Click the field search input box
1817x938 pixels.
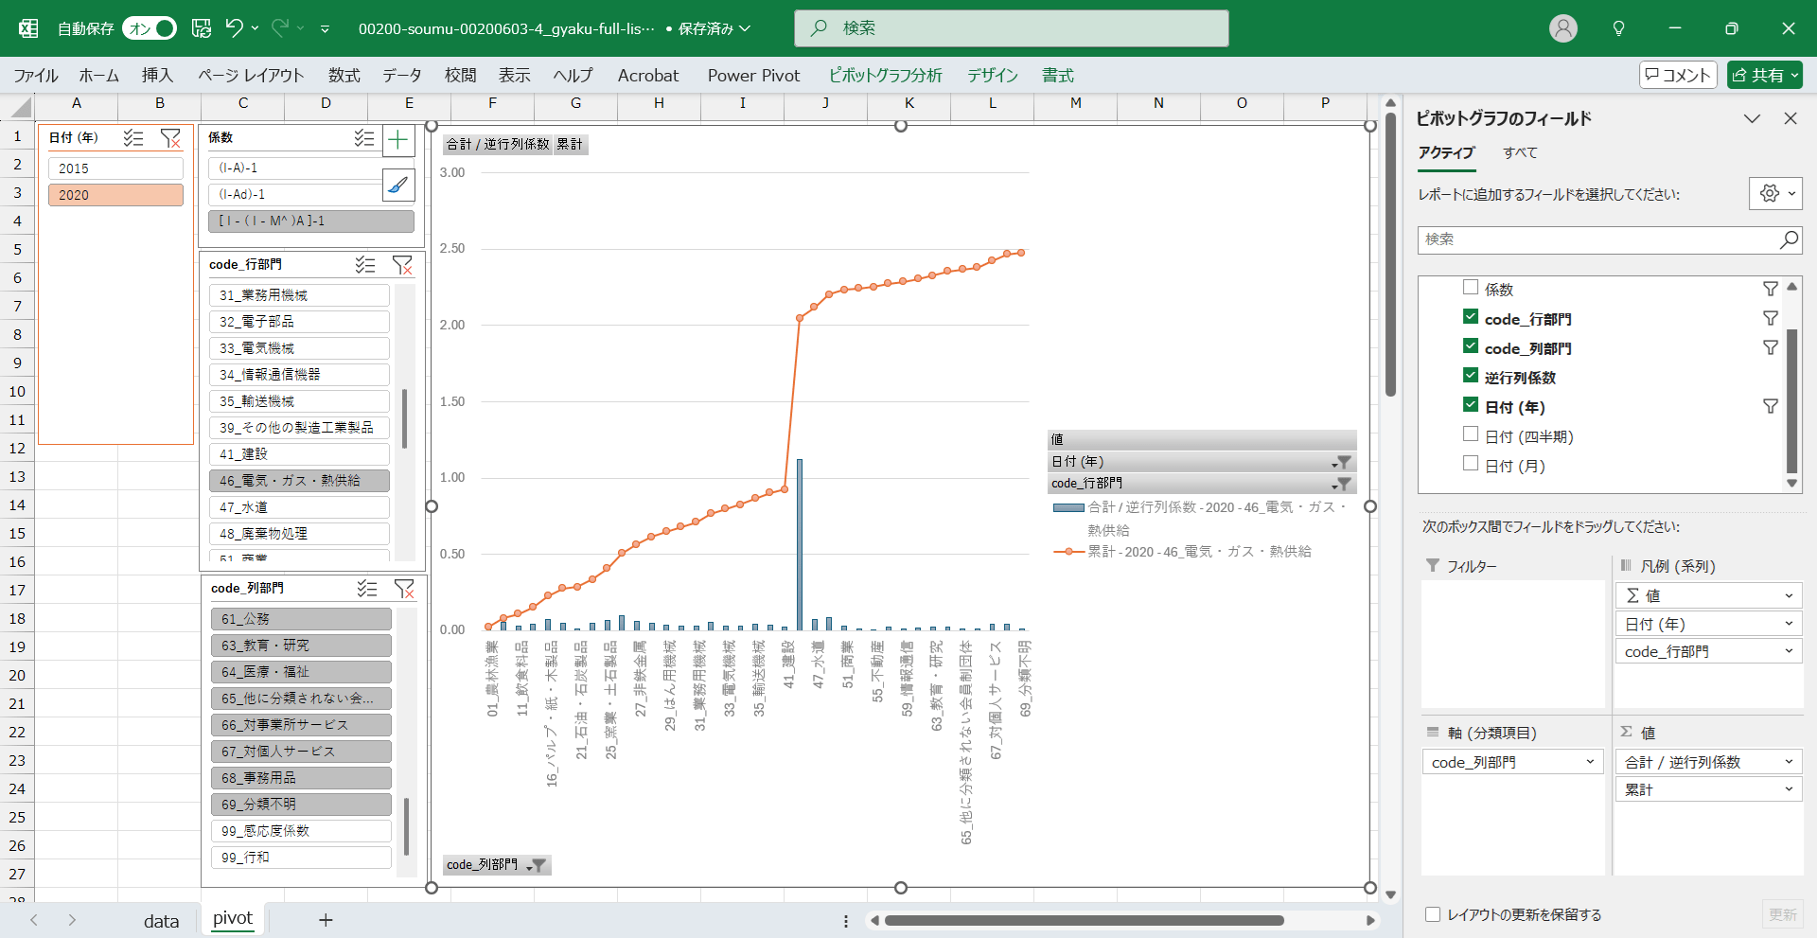(x=1597, y=240)
